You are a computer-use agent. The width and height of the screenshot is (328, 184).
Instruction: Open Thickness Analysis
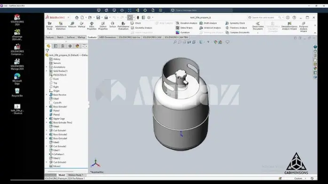tap(236, 28)
